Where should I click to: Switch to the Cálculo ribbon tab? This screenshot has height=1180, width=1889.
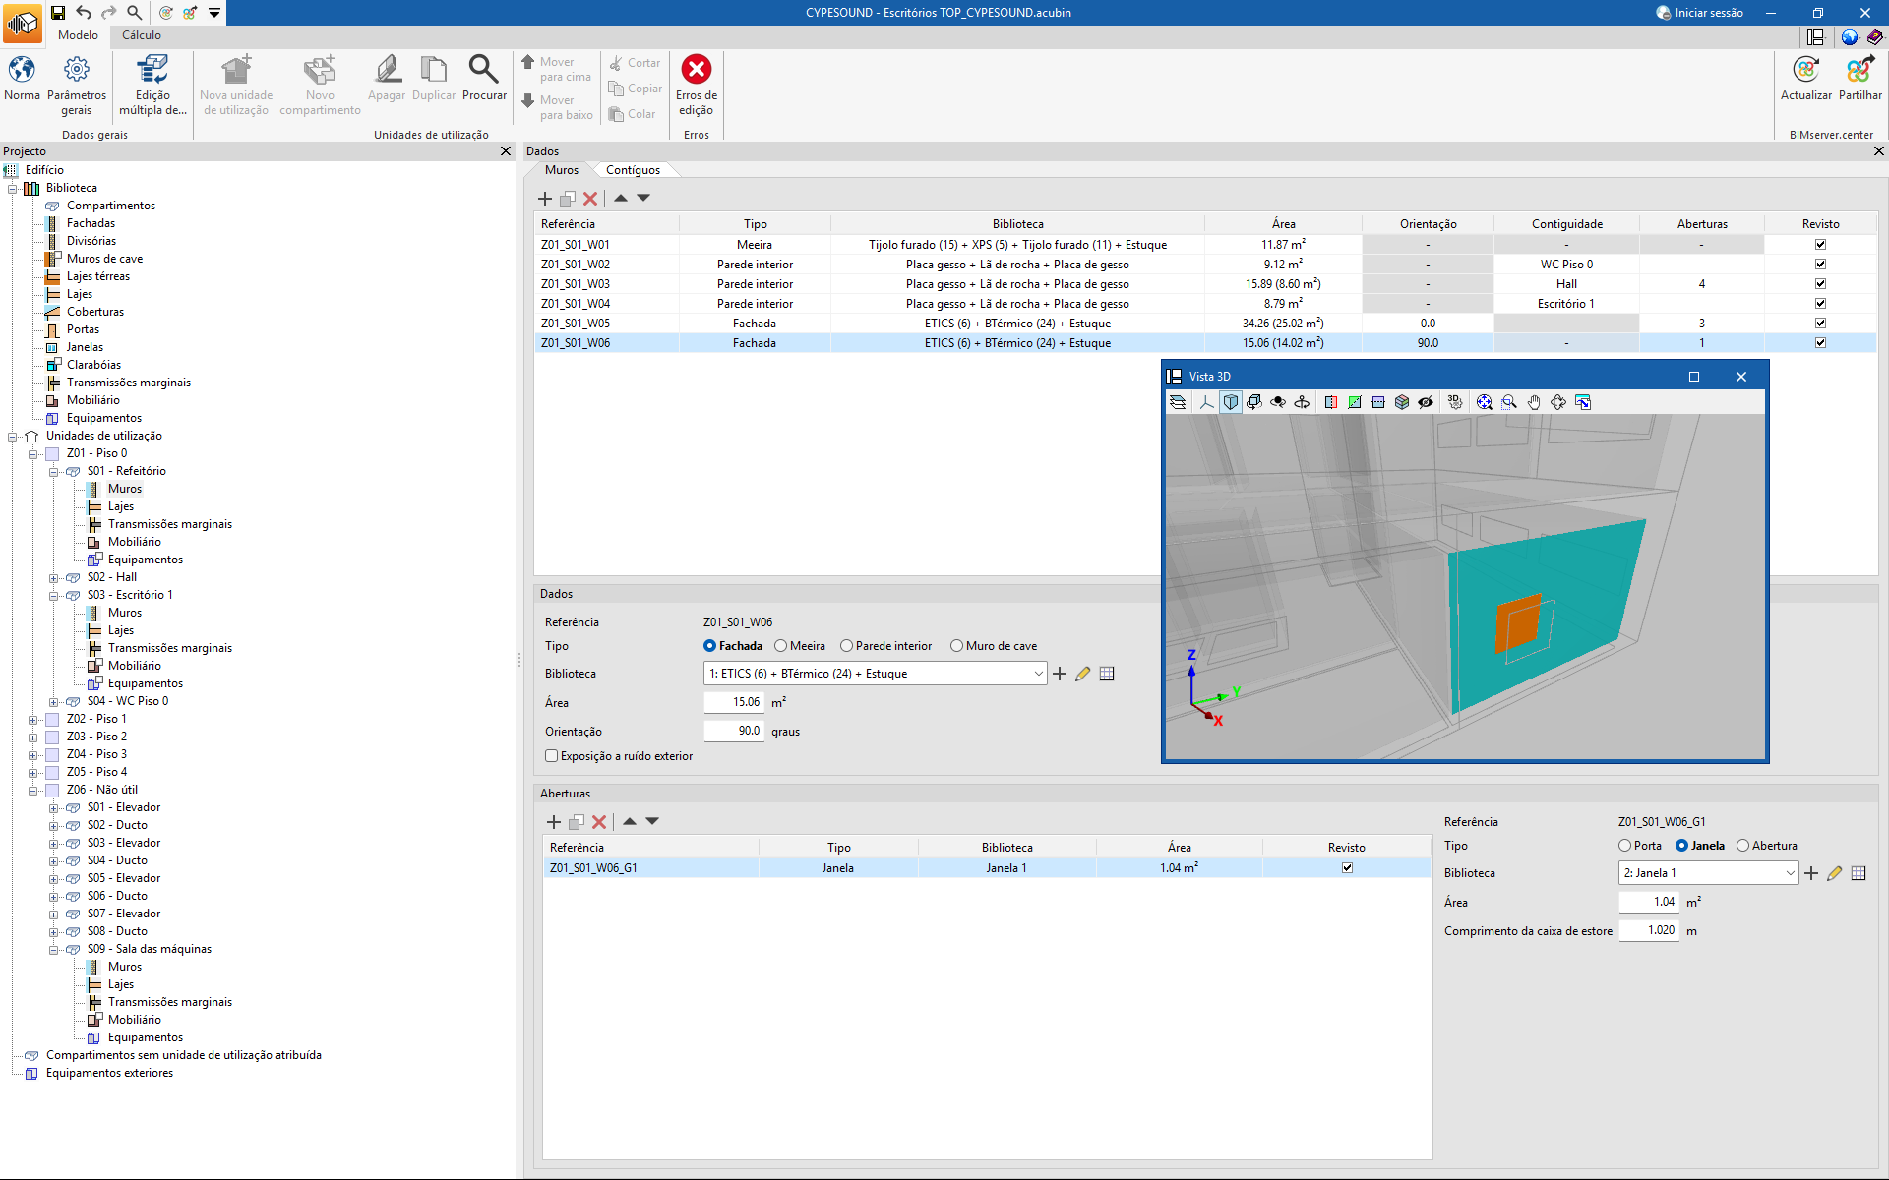coord(142,35)
